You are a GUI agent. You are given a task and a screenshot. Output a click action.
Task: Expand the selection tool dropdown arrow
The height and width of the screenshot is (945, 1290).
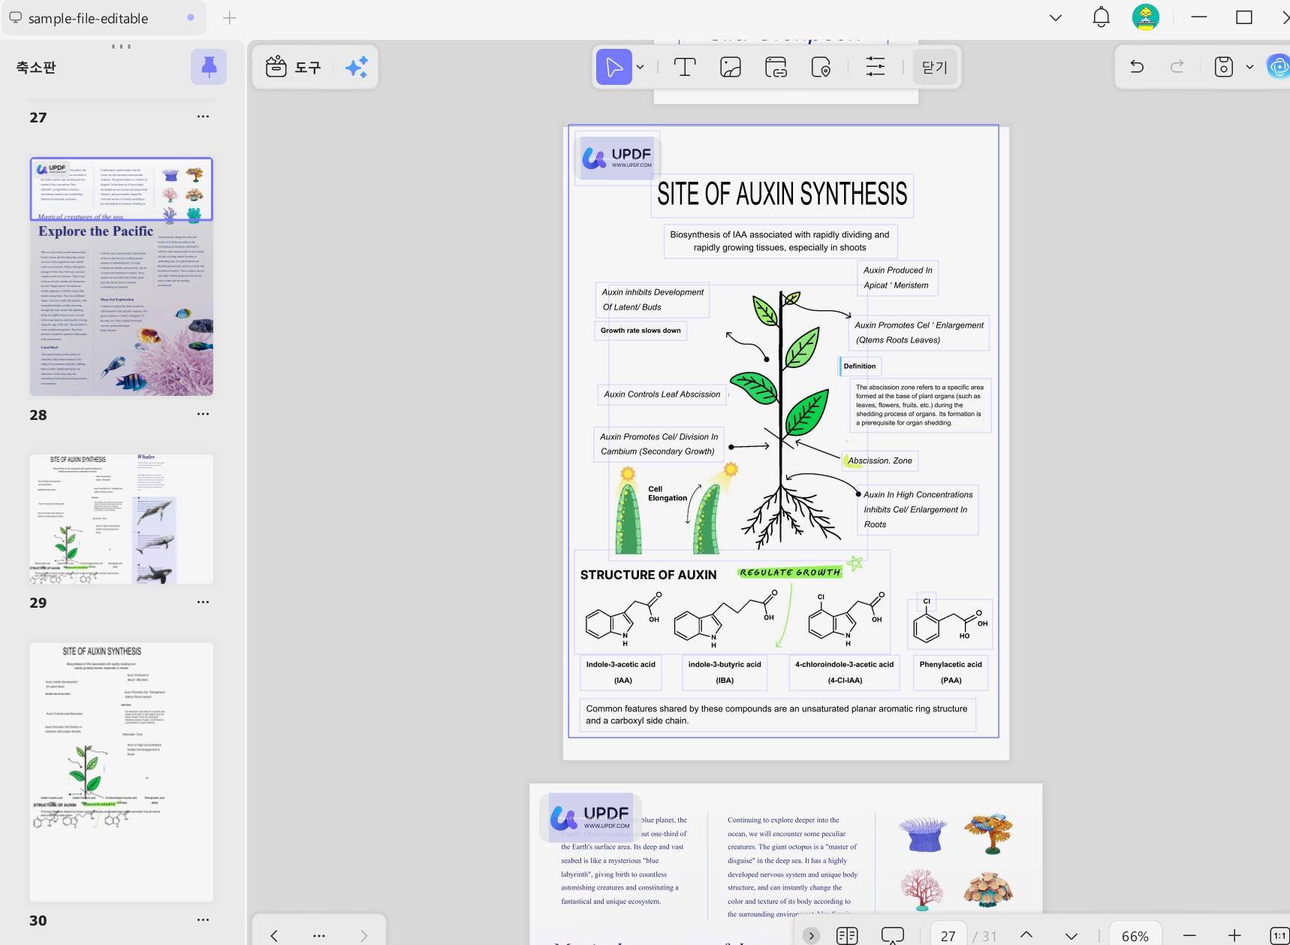[x=640, y=68]
